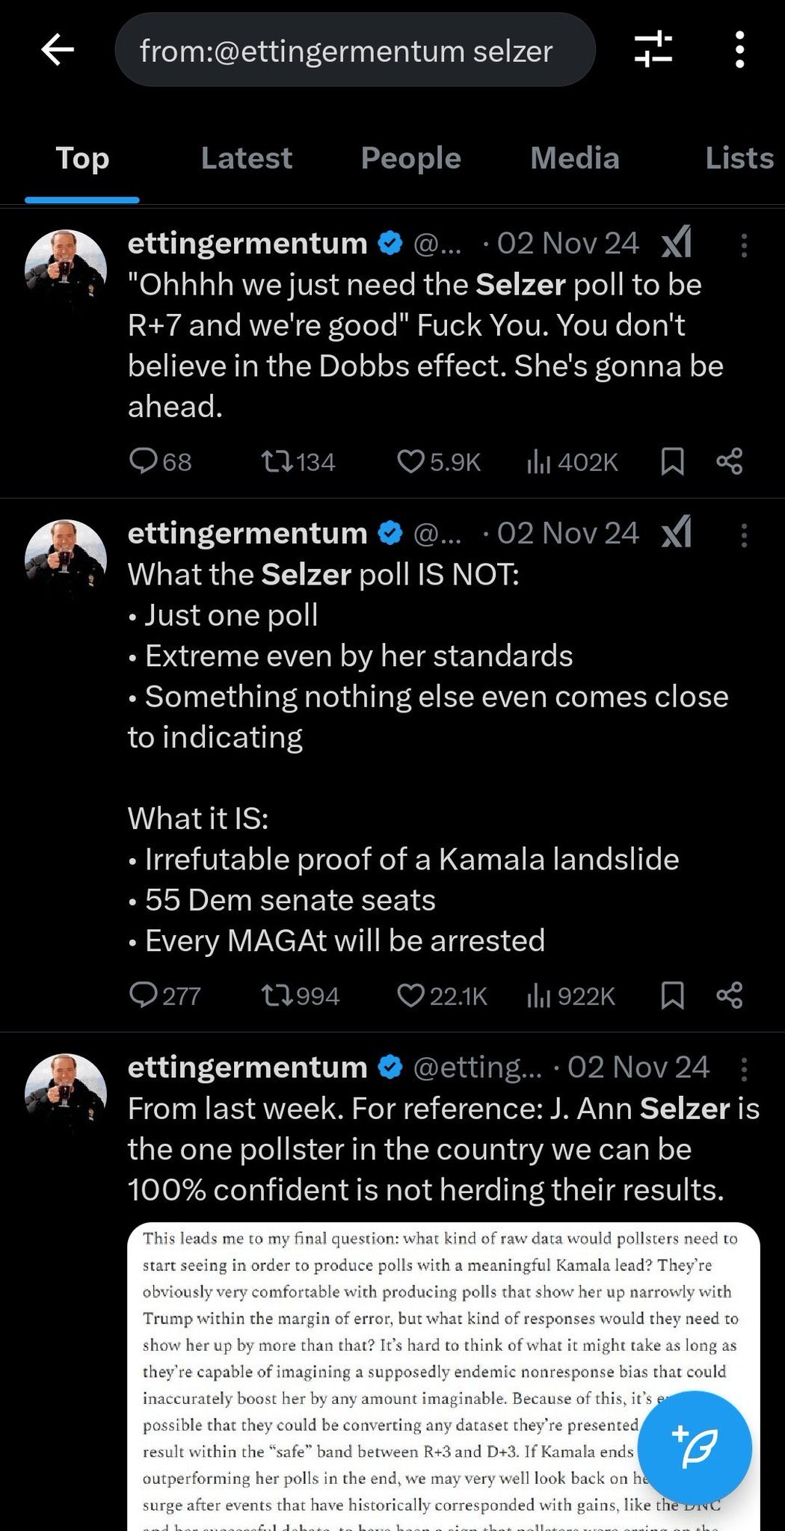Open the Media tab
This screenshot has width=785, height=1531.
click(574, 158)
